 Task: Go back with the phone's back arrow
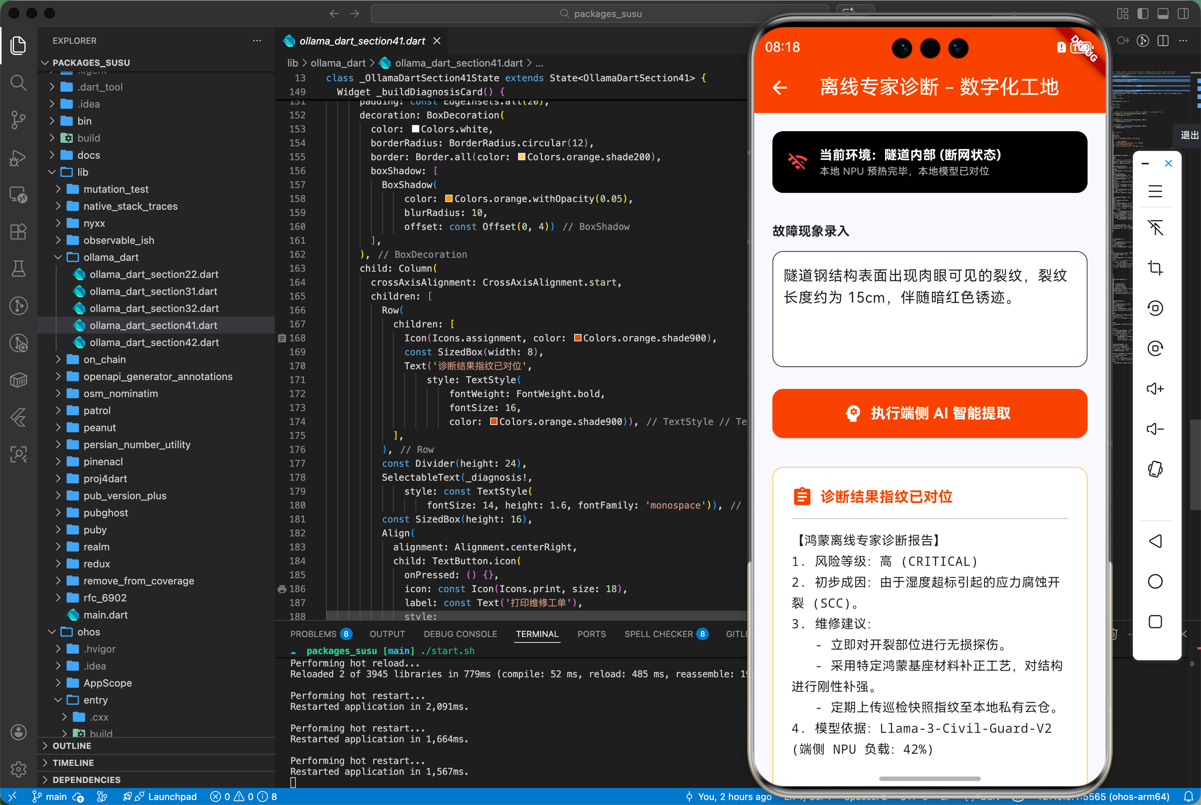(779, 88)
